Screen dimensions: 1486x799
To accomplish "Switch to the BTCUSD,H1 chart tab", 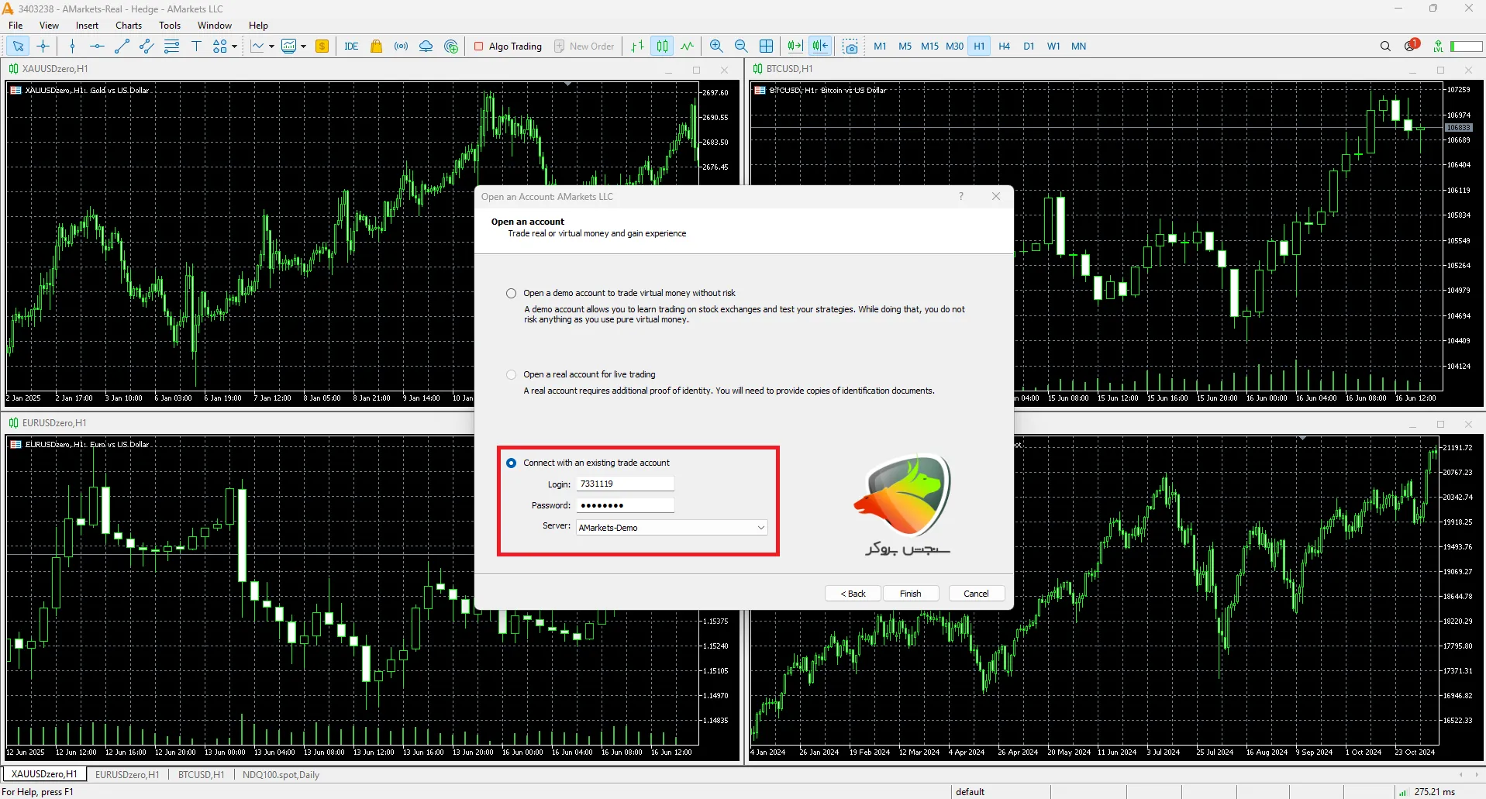I will 201,774.
